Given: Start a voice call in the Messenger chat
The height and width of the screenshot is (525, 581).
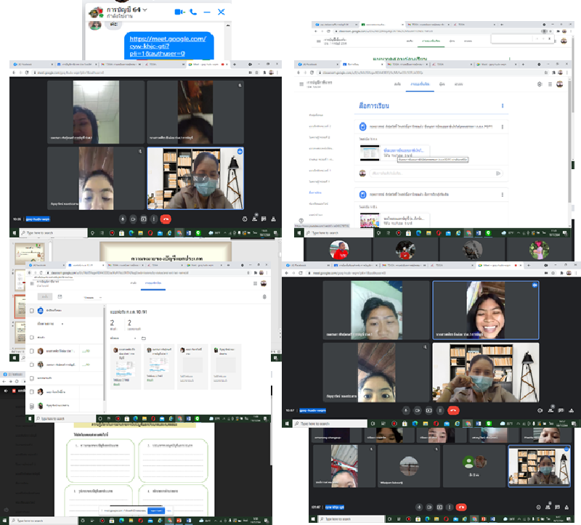Looking at the screenshot, I should [x=193, y=12].
